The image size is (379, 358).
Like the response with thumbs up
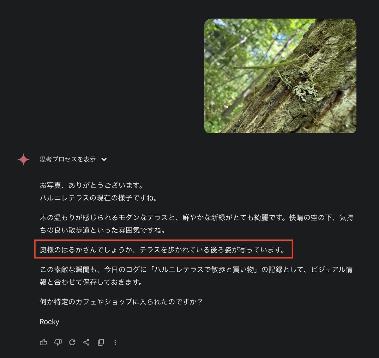coord(44,342)
